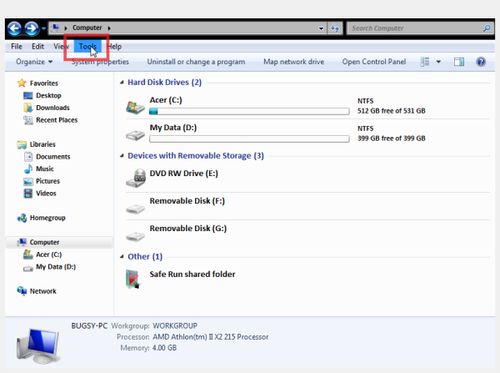Go forward with the Forward arrow button
This screenshot has height=373, width=500.
click(x=32, y=28)
